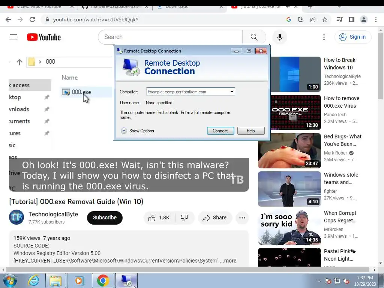
Task: Open a new tab with plus button
Action: click(x=310, y=7)
